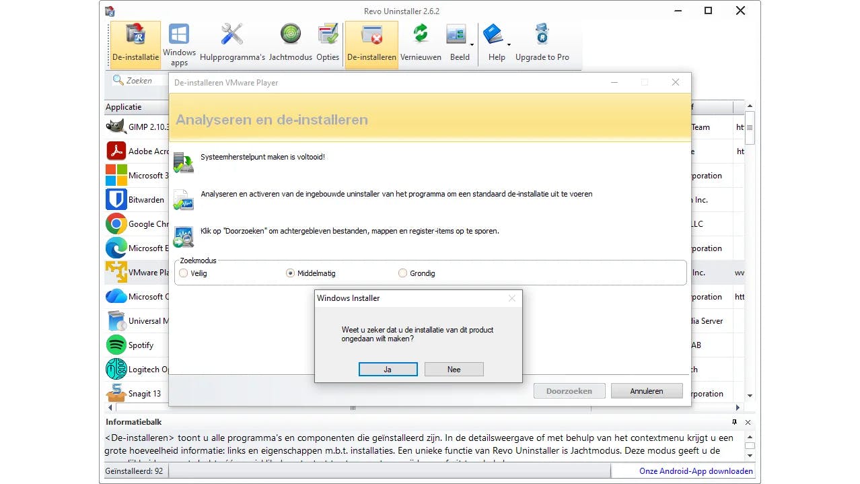
Task: Select Microsoft 365 icon in list
Action: (116, 175)
